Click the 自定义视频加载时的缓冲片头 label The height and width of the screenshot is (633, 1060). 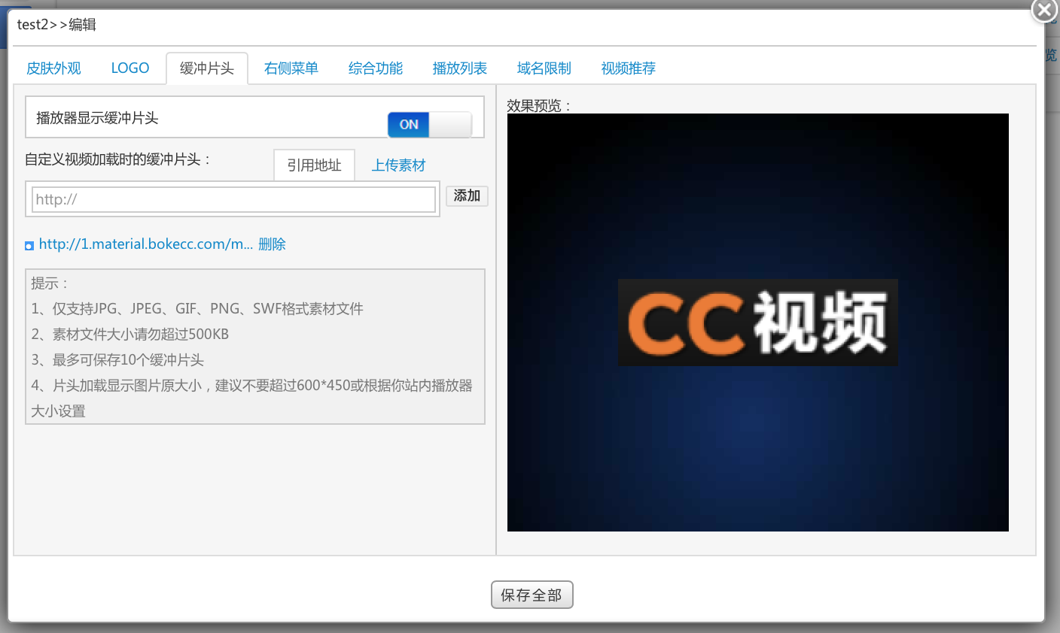[x=118, y=159]
